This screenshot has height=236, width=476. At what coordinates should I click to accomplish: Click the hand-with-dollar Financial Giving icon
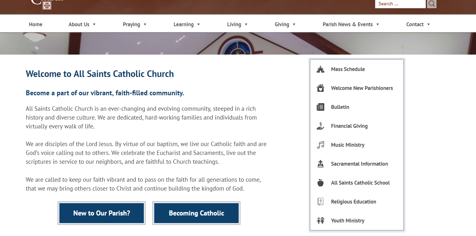[320, 126]
